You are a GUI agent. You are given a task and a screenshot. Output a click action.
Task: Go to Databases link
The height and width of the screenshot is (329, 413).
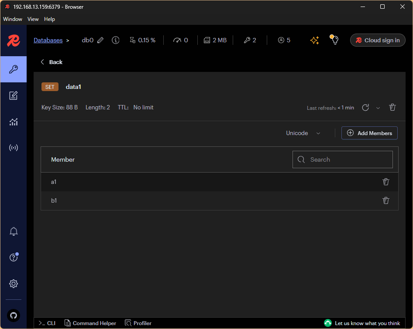48,40
